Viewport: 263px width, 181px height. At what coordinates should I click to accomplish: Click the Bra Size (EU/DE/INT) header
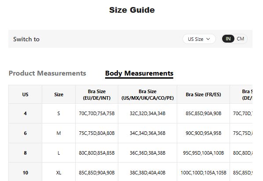pyautogui.click(x=97, y=94)
